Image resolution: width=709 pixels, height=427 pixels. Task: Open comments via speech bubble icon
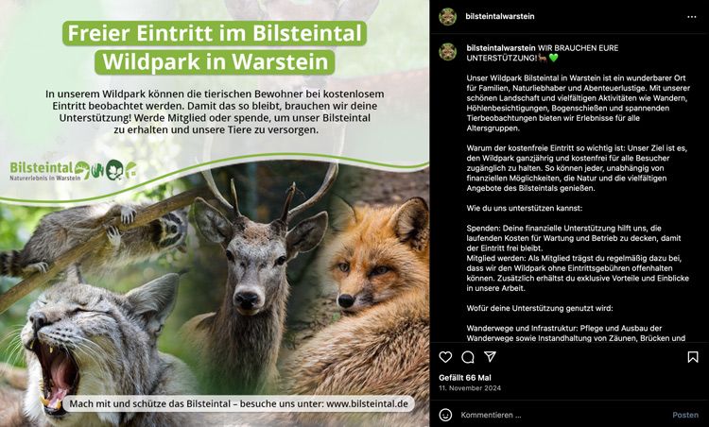click(468, 357)
